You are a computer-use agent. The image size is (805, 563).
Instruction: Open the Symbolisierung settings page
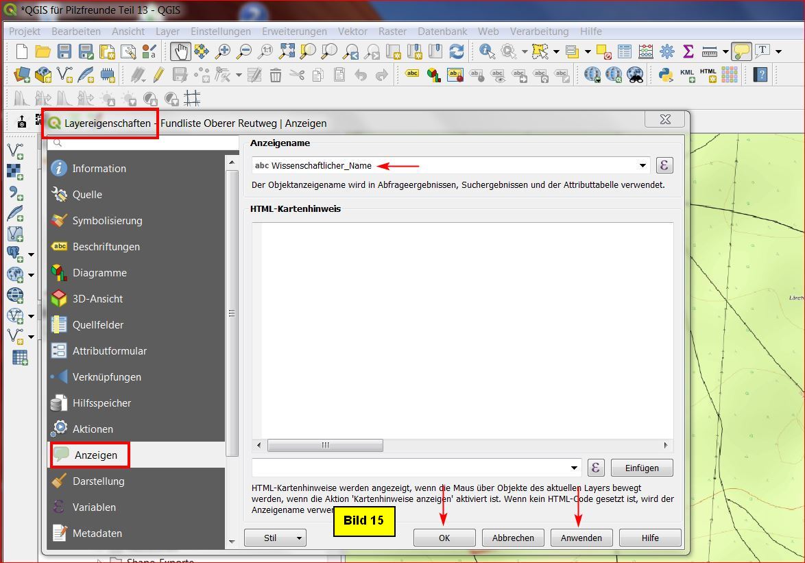coord(107,221)
